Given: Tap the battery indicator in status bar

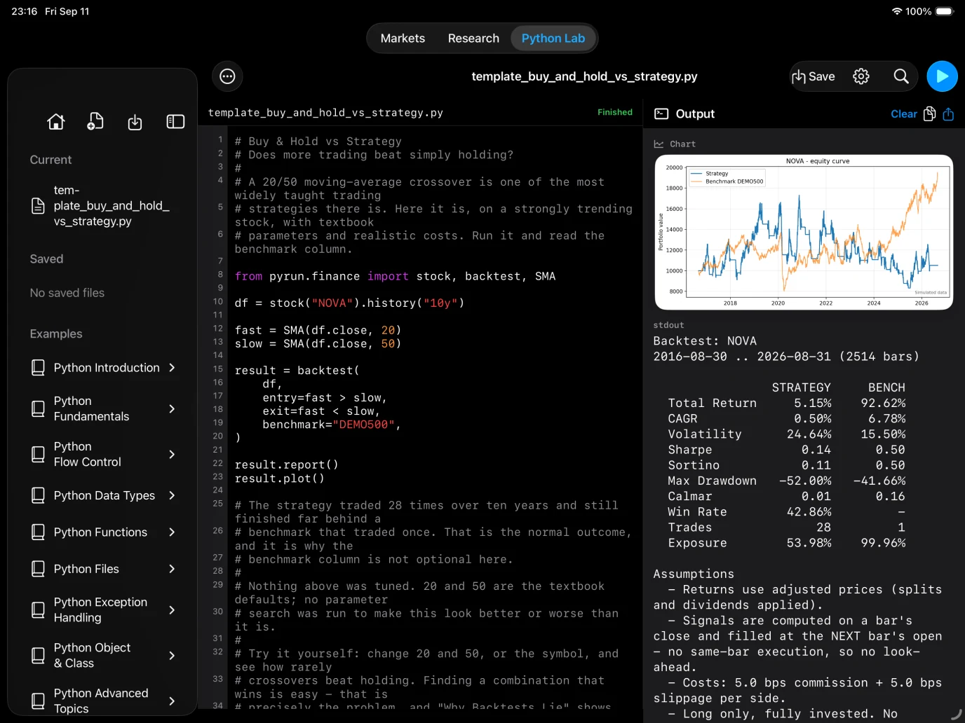Looking at the screenshot, I should click(x=945, y=11).
